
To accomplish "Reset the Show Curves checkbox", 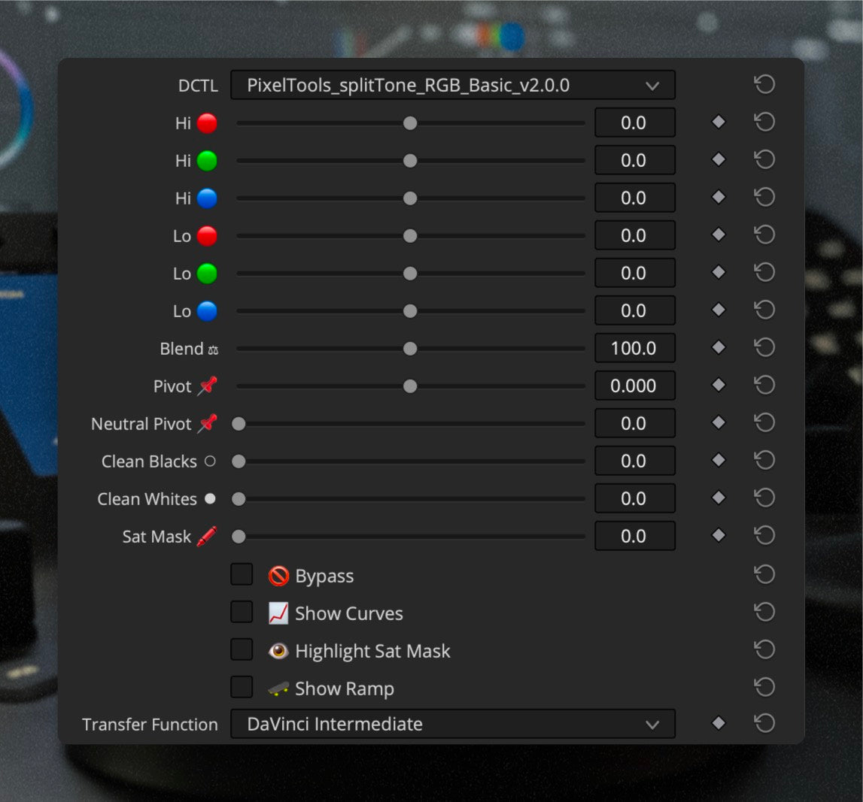I will [764, 613].
